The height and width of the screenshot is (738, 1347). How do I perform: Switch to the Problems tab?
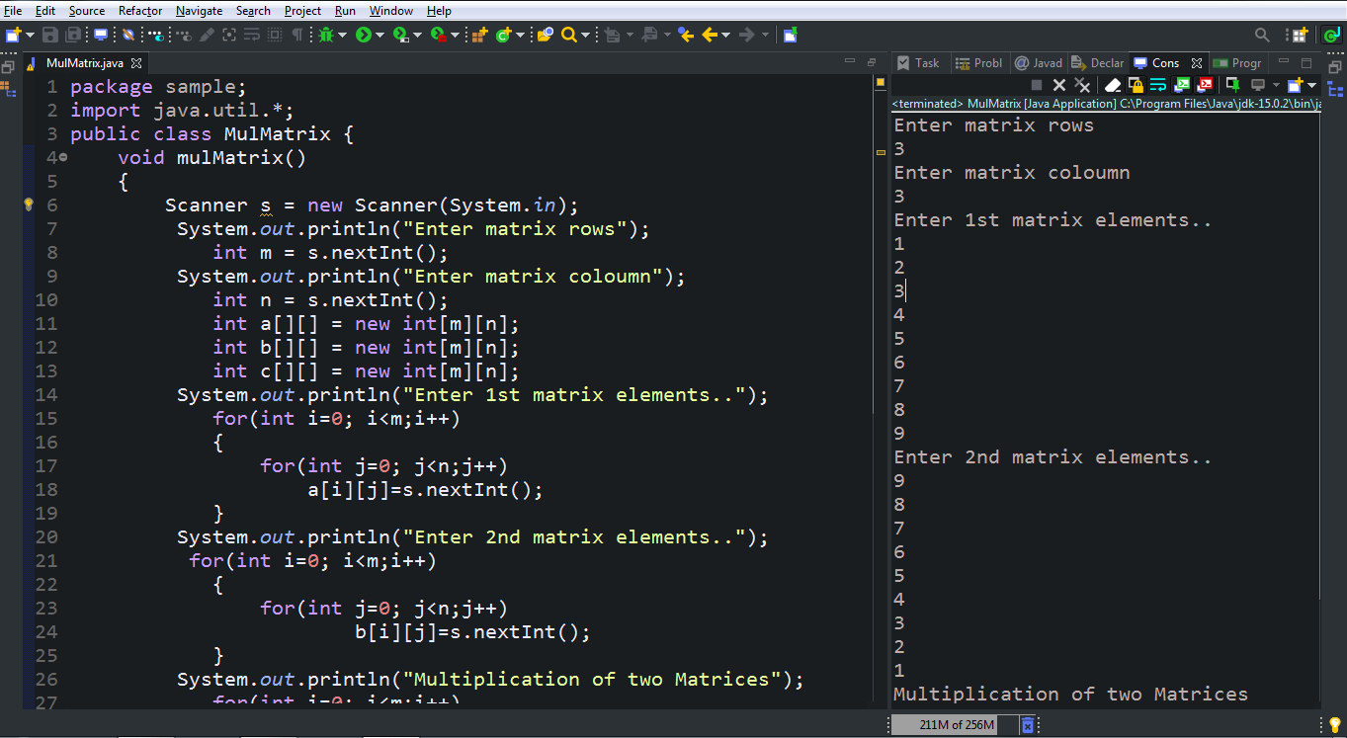[x=979, y=62]
